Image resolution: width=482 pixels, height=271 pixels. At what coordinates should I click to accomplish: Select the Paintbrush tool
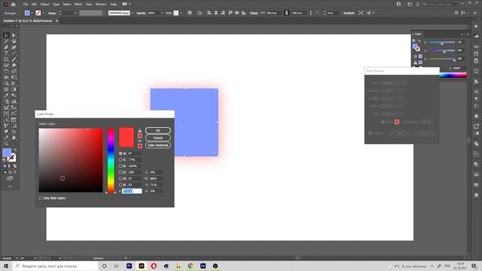pyautogui.click(x=14, y=59)
